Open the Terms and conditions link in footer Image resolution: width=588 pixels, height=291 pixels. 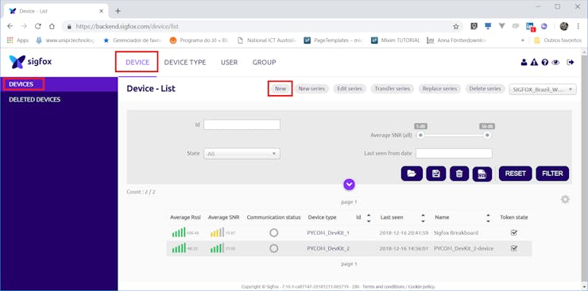coord(383,287)
